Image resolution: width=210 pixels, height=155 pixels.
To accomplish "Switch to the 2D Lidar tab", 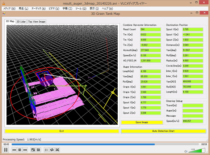I will (21, 22).
